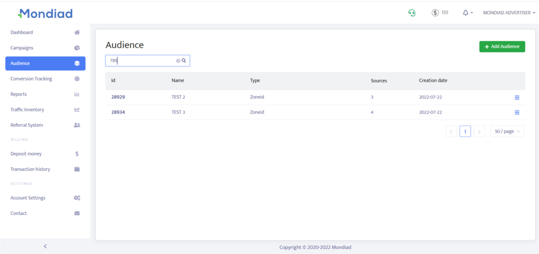Open audience ID 28929
The image size is (539, 254).
click(118, 97)
